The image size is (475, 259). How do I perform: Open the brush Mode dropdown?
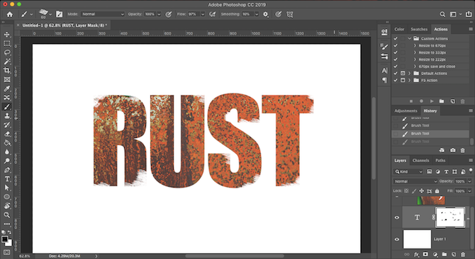tap(103, 14)
